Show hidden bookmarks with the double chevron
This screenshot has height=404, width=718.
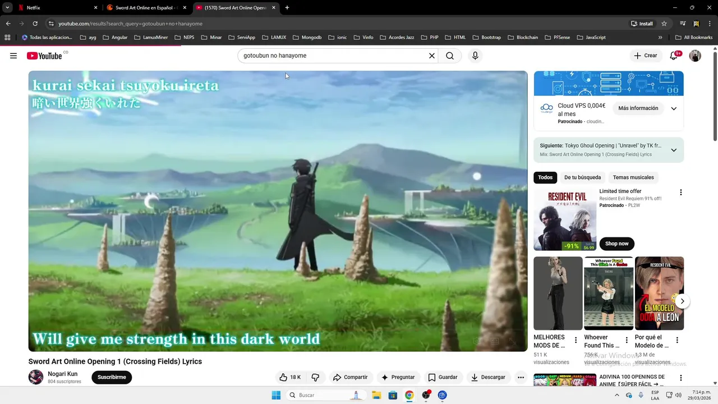[x=660, y=38]
